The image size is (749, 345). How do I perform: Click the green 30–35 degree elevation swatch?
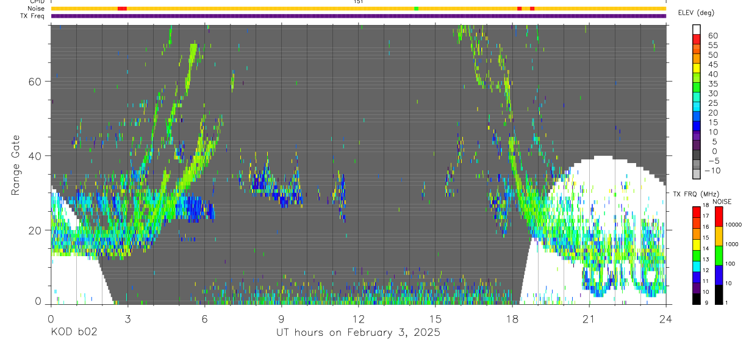tap(697, 88)
